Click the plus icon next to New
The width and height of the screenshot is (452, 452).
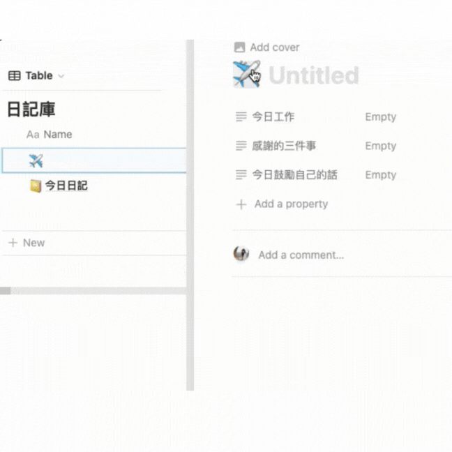[x=13, y=243]
